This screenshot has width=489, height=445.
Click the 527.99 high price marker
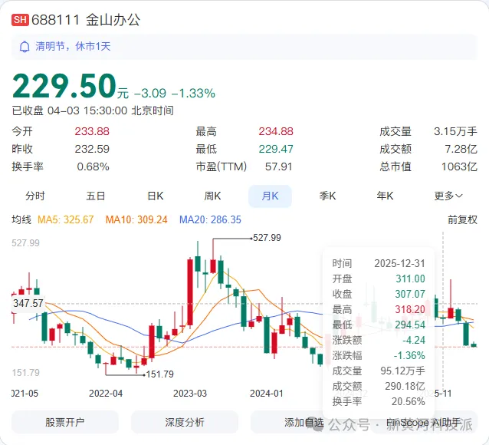267,238
